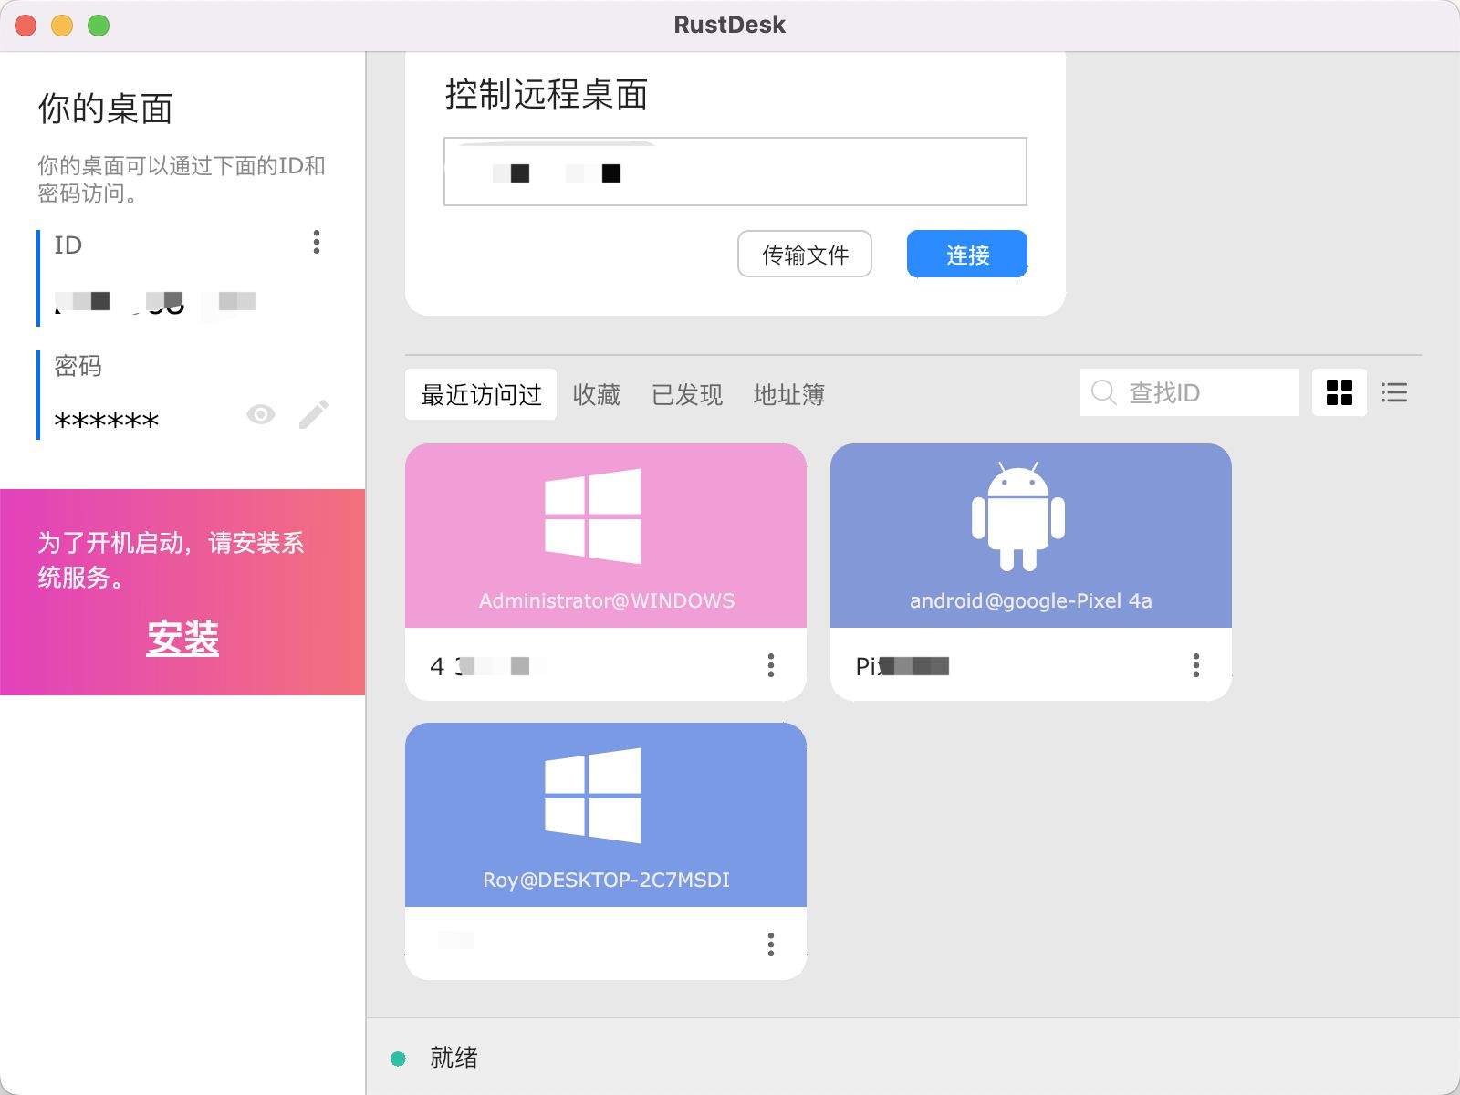This screenshot has width=1460, height=1095.
Task: Open the Administrator@WINDOWS card options menu
Action: point(771,665)
